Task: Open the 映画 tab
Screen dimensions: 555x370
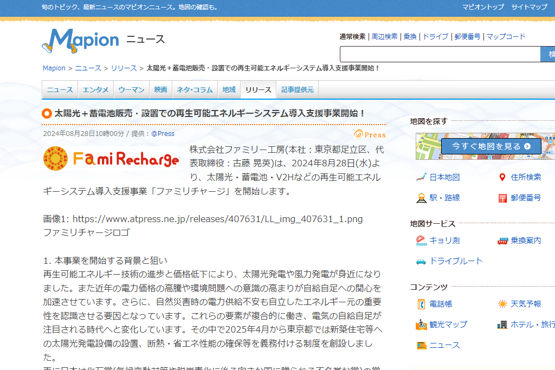Action: (160, 90)
